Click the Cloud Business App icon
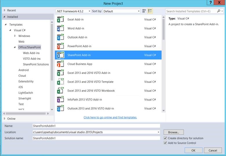The width and height of the screenshot is (226, 156). pos(60,64)
